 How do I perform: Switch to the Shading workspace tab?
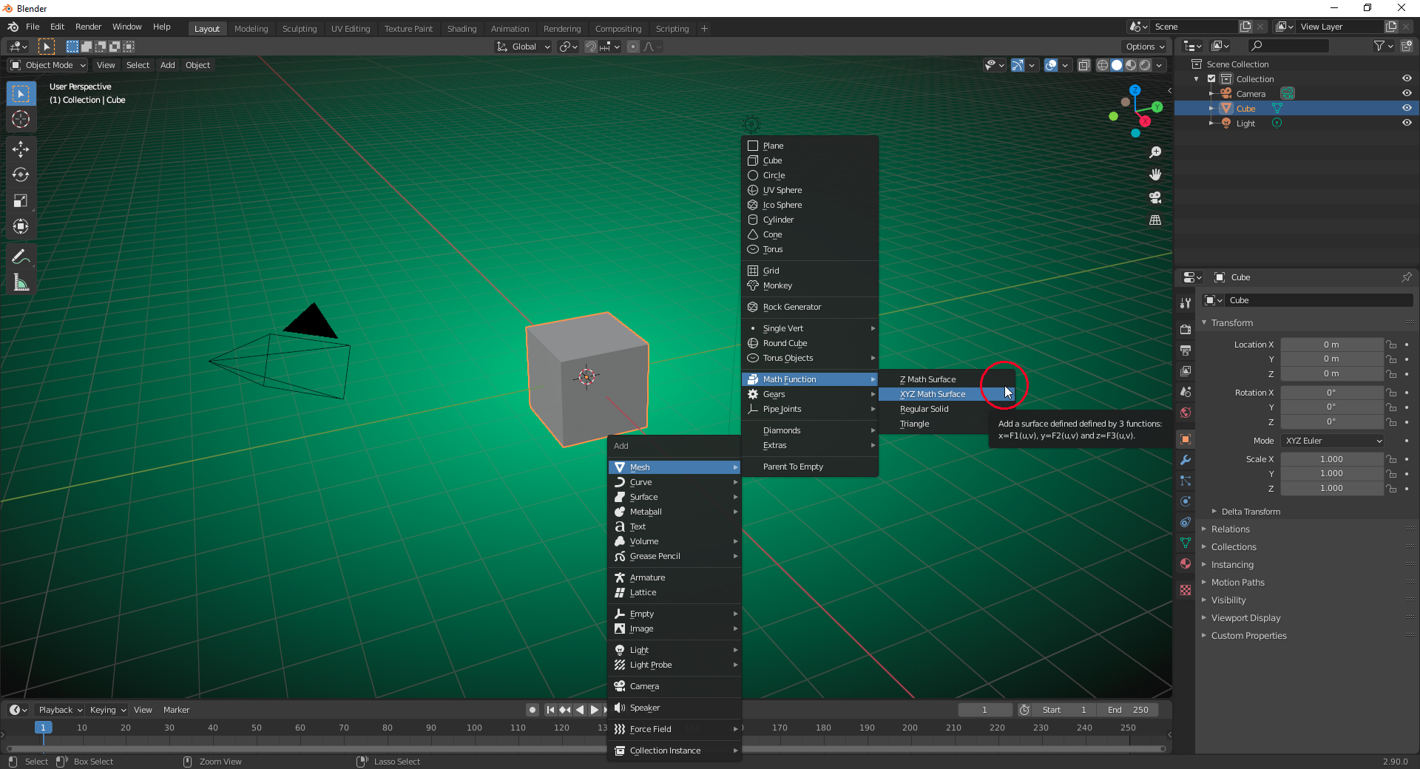click(461, 28)
